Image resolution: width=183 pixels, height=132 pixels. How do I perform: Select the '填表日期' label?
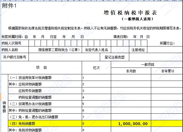121,37
